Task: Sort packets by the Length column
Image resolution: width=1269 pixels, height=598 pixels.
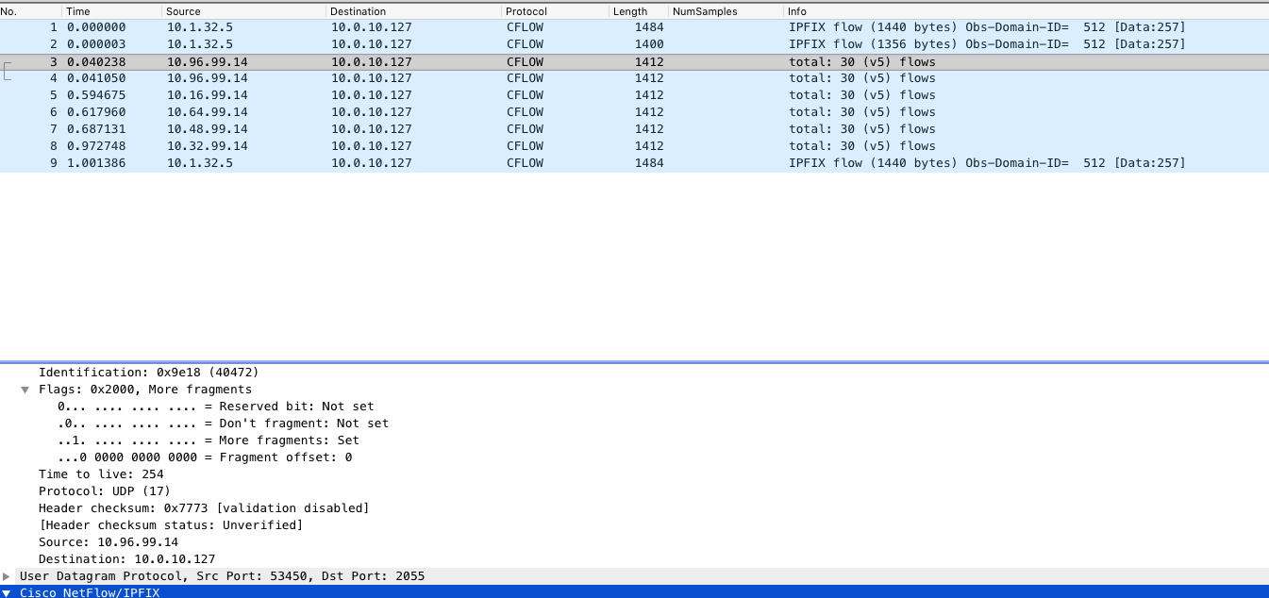Action: click(x=630, y=10)
